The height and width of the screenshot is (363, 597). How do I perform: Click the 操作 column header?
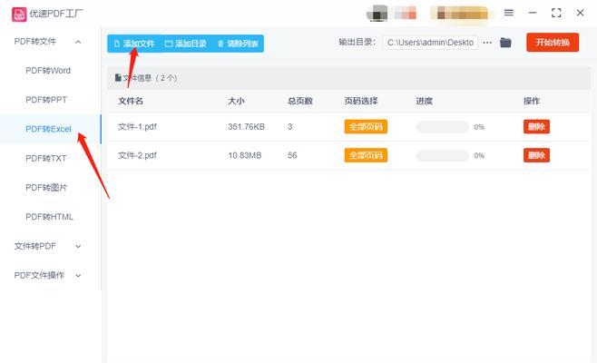click(532, 101)
